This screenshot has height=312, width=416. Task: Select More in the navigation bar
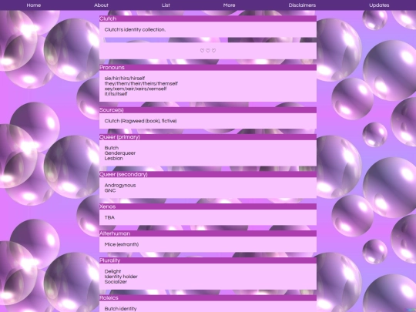pos(230,5)
